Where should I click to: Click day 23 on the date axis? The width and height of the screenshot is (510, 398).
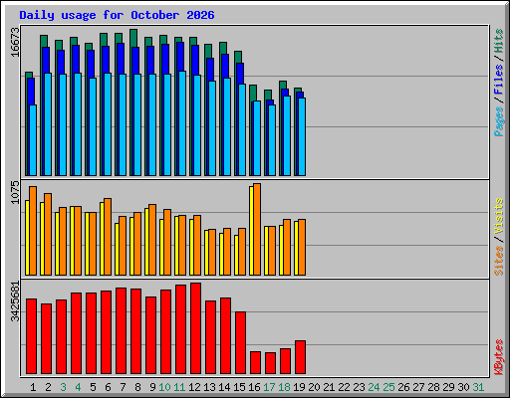(x=359, y=387)
